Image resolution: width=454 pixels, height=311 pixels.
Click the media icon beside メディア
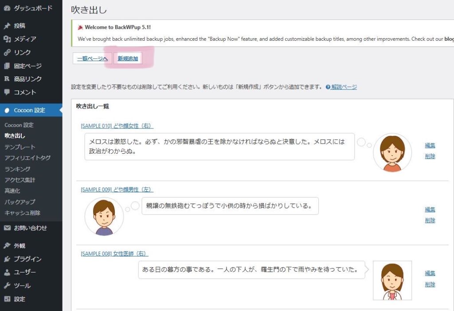point(7,39)
